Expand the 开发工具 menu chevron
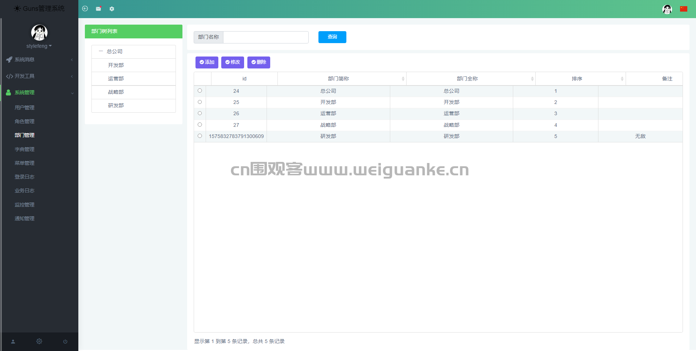Viewport: 696px width, 351px height. tap(72, 76)
